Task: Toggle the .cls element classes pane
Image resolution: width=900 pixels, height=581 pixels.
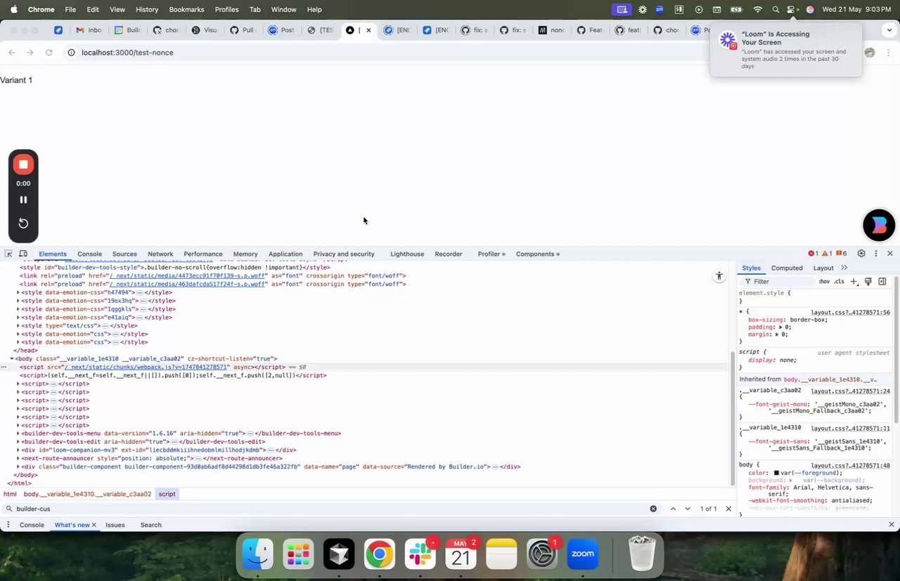Action: click(839, 282)
